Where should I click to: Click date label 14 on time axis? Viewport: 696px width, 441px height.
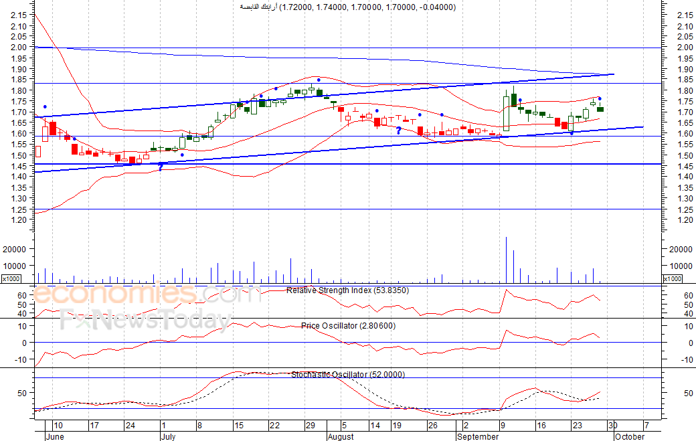coord(375,426)
